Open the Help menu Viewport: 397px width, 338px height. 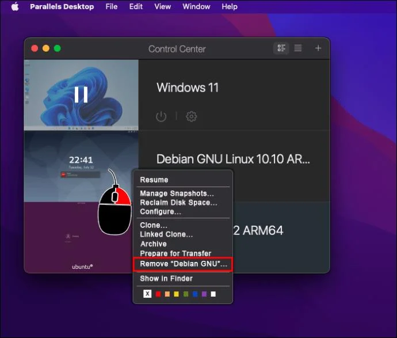[x=230, y=6]
